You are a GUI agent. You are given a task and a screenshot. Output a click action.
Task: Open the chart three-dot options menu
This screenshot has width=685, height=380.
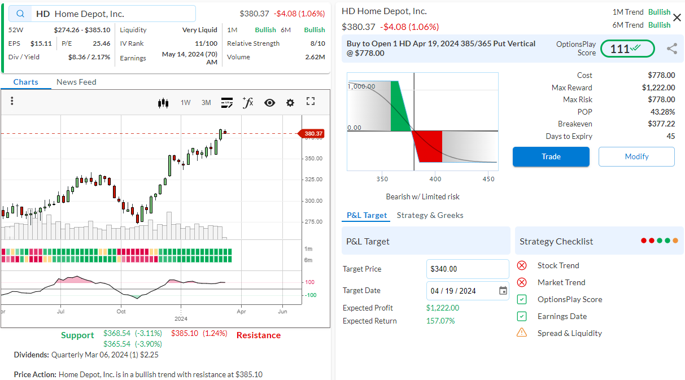(x=12, y=101)
